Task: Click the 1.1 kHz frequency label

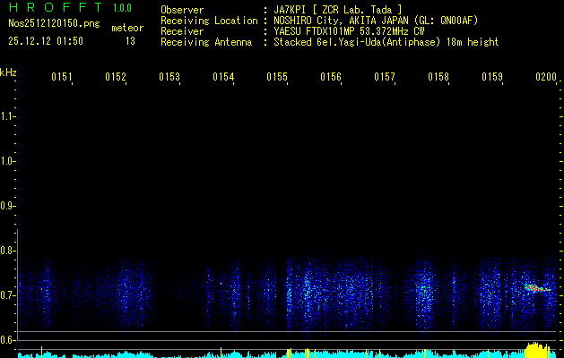Action: (x=8, y=116)
